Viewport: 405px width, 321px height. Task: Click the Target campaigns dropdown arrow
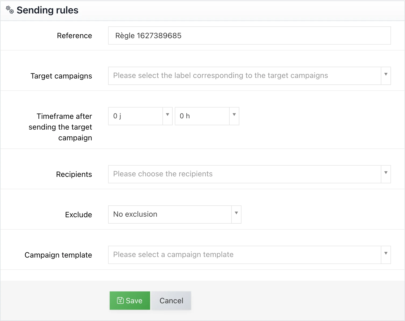coord(386,76)
